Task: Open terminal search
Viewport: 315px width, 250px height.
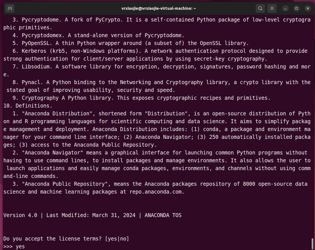Action: (260, 8)
